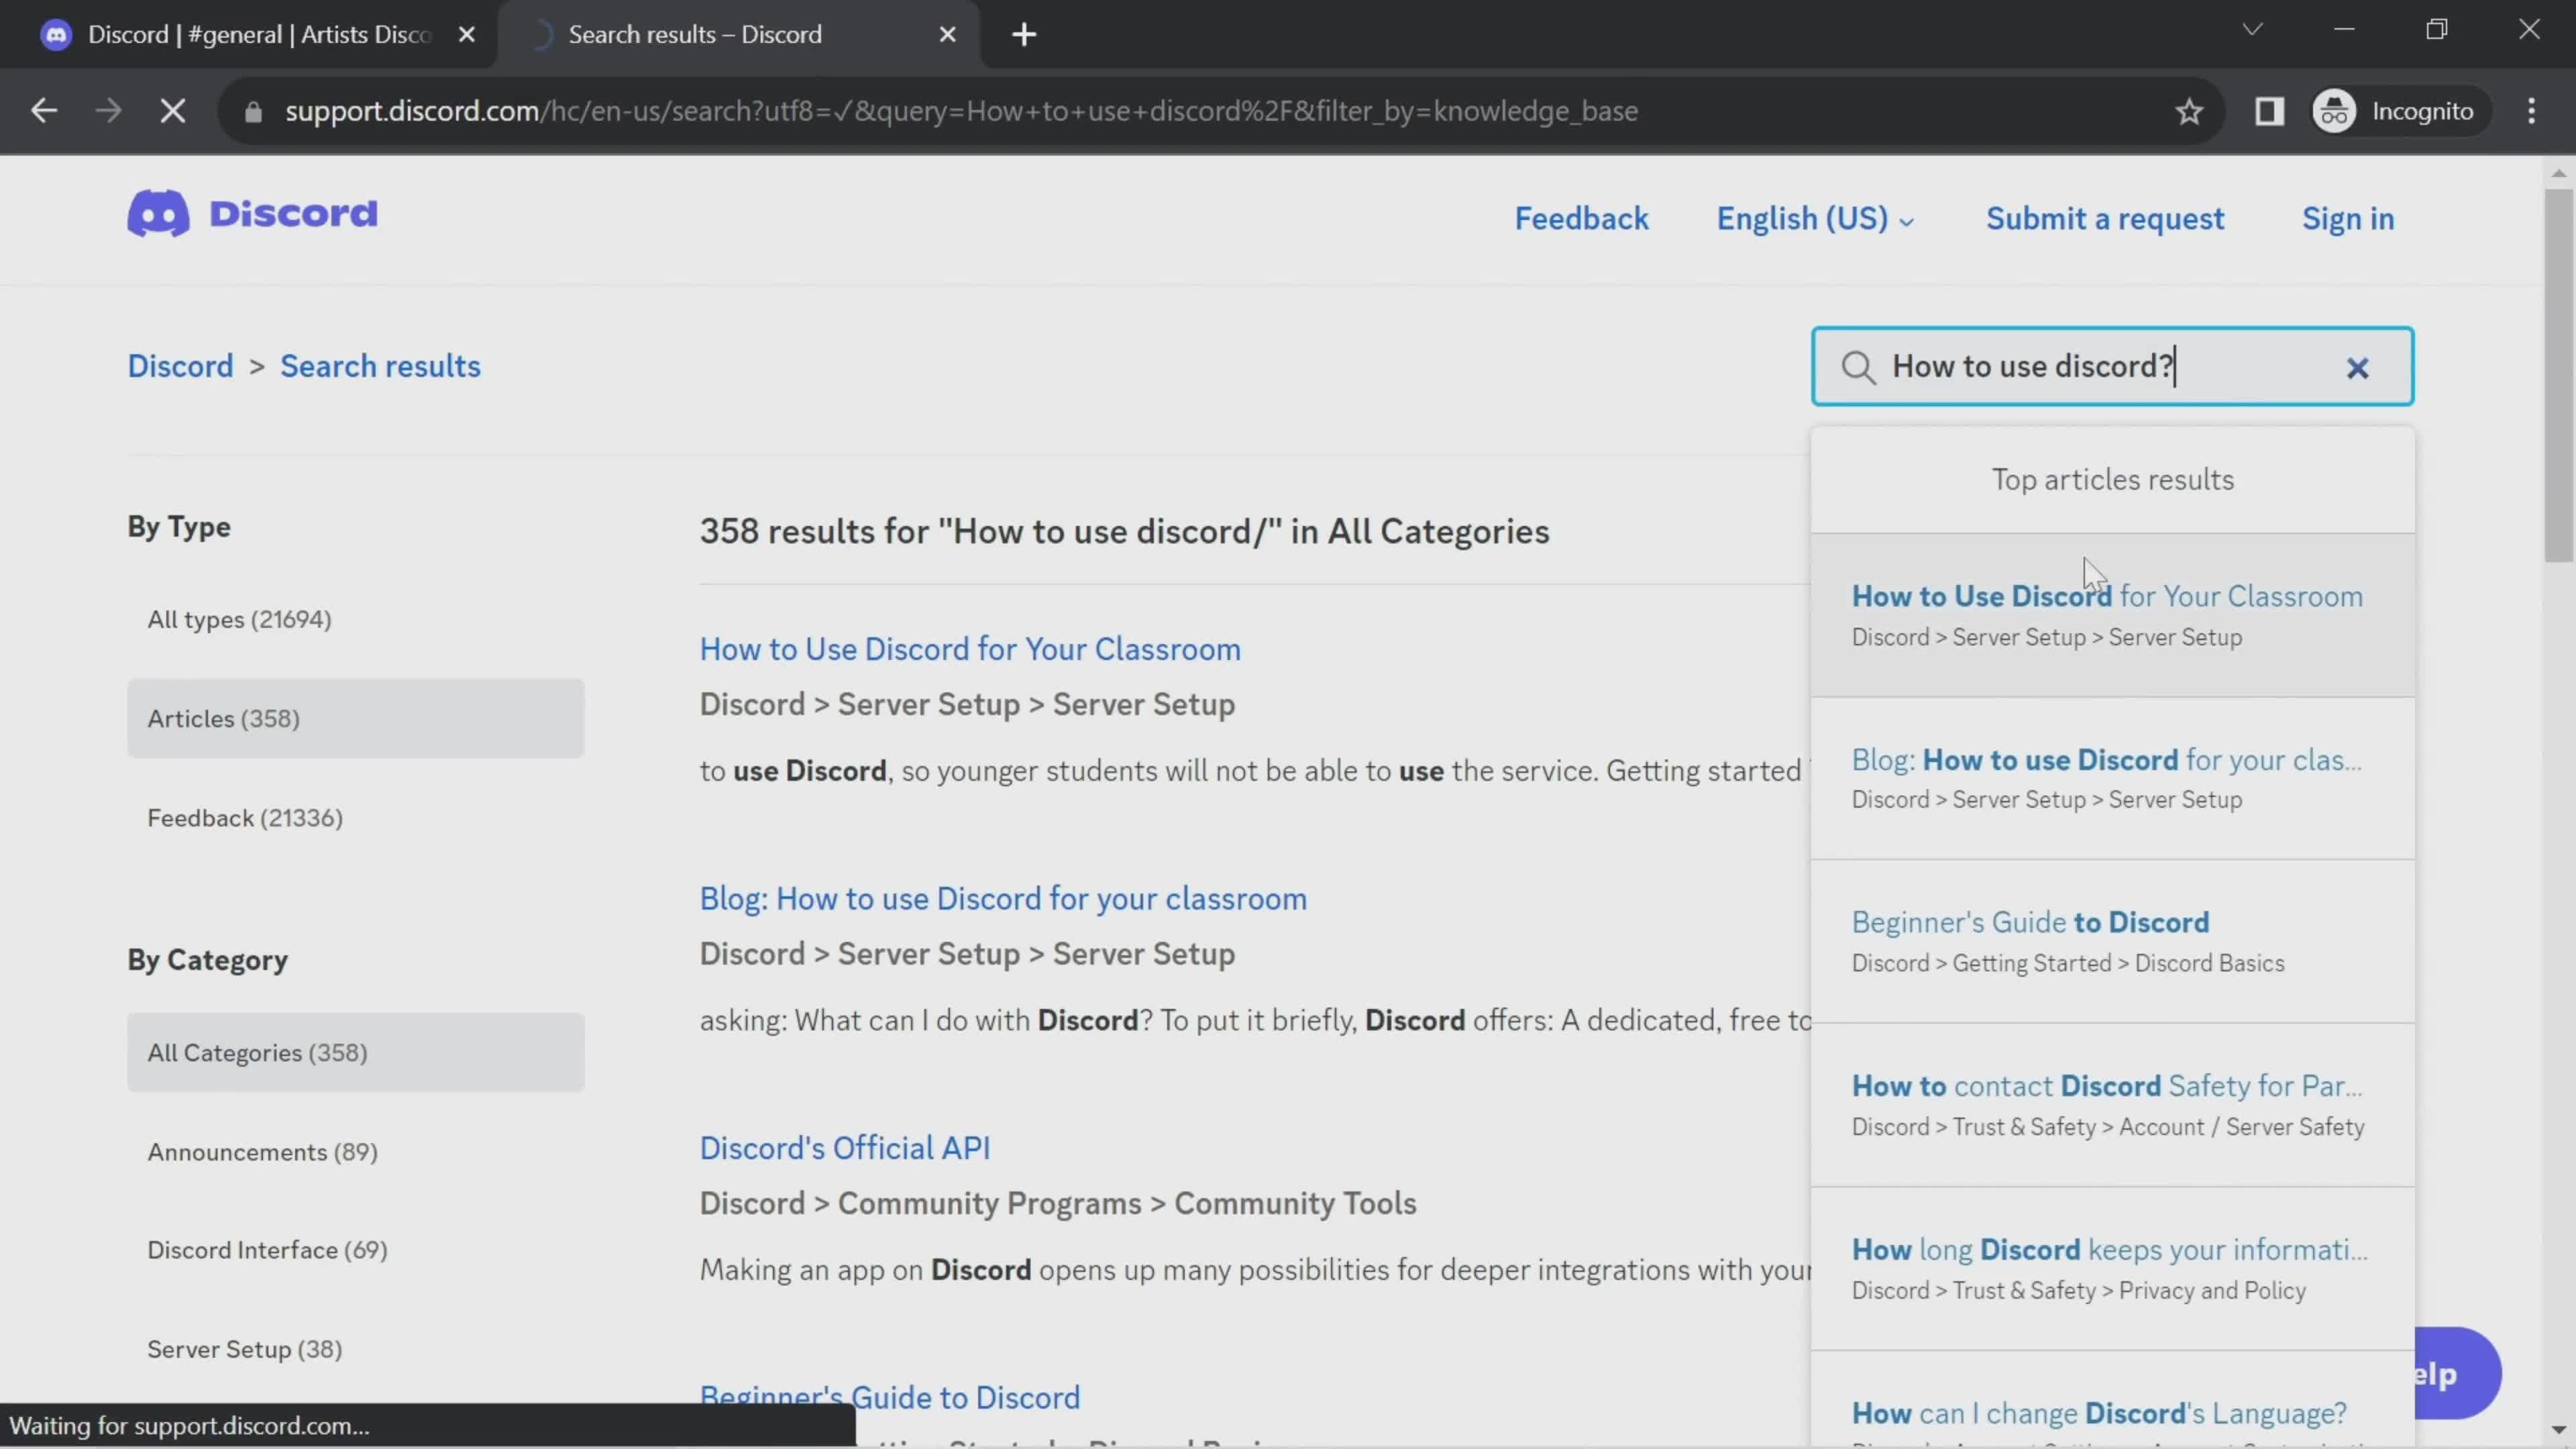Click the lock icon in address bar
Image resolution: width=2576 pixels, height=1449 pixels.
[x=253, y=111]
